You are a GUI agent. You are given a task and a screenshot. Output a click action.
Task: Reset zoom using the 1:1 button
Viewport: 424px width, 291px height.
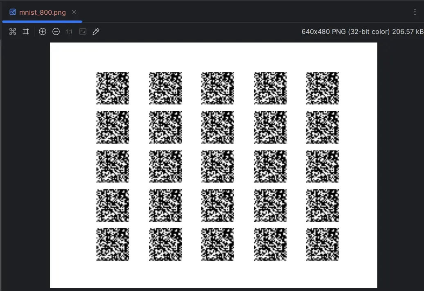coord(69,31)
